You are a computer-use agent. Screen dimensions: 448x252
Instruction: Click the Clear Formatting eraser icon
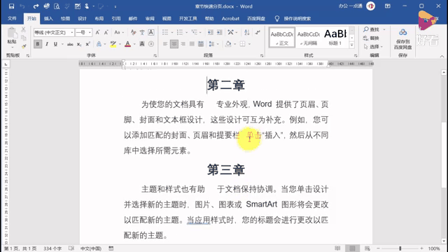(133, 32)
